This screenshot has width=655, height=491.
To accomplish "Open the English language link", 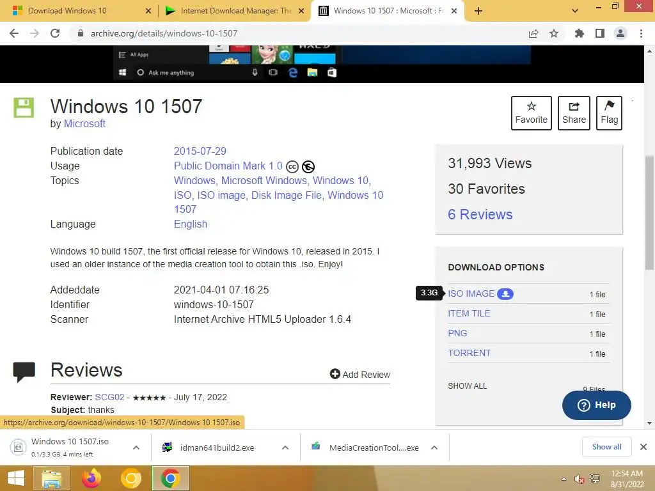I will (191, 224).
